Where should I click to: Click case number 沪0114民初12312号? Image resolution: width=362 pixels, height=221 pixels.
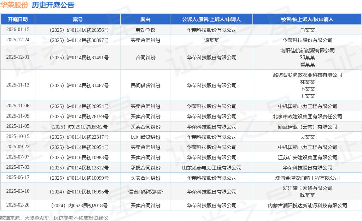coord(79,168)
